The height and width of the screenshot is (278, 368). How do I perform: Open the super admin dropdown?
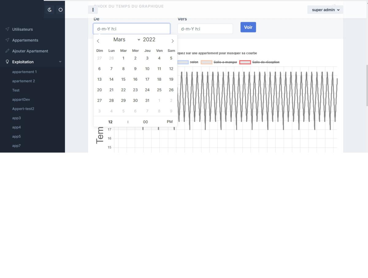[x=325, y=10]
